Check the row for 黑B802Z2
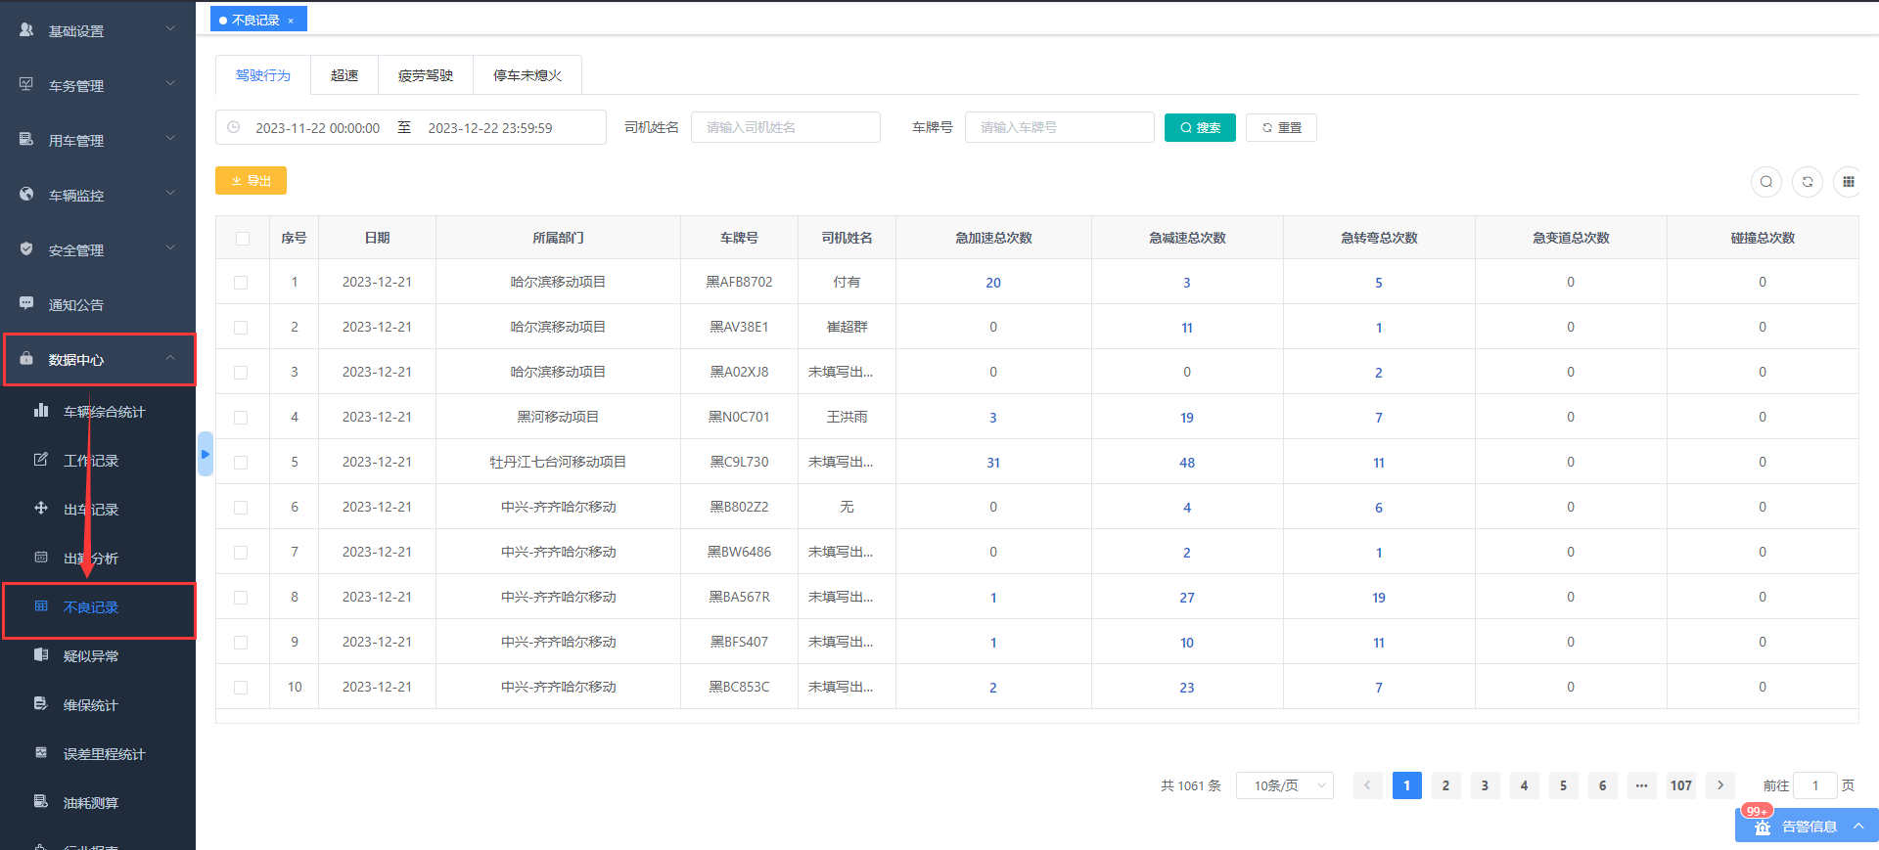1879x850 pixels. click(241, 508)
